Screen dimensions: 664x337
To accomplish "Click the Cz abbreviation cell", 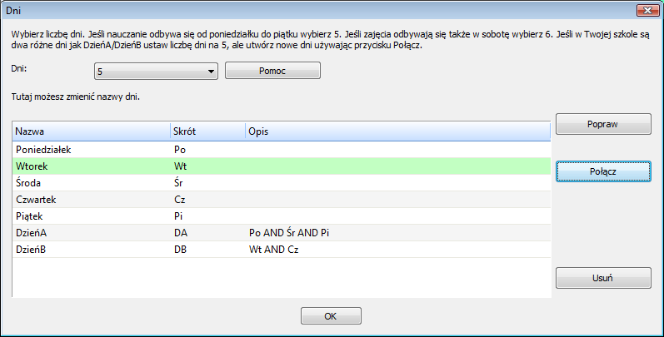I will [180, 200].
